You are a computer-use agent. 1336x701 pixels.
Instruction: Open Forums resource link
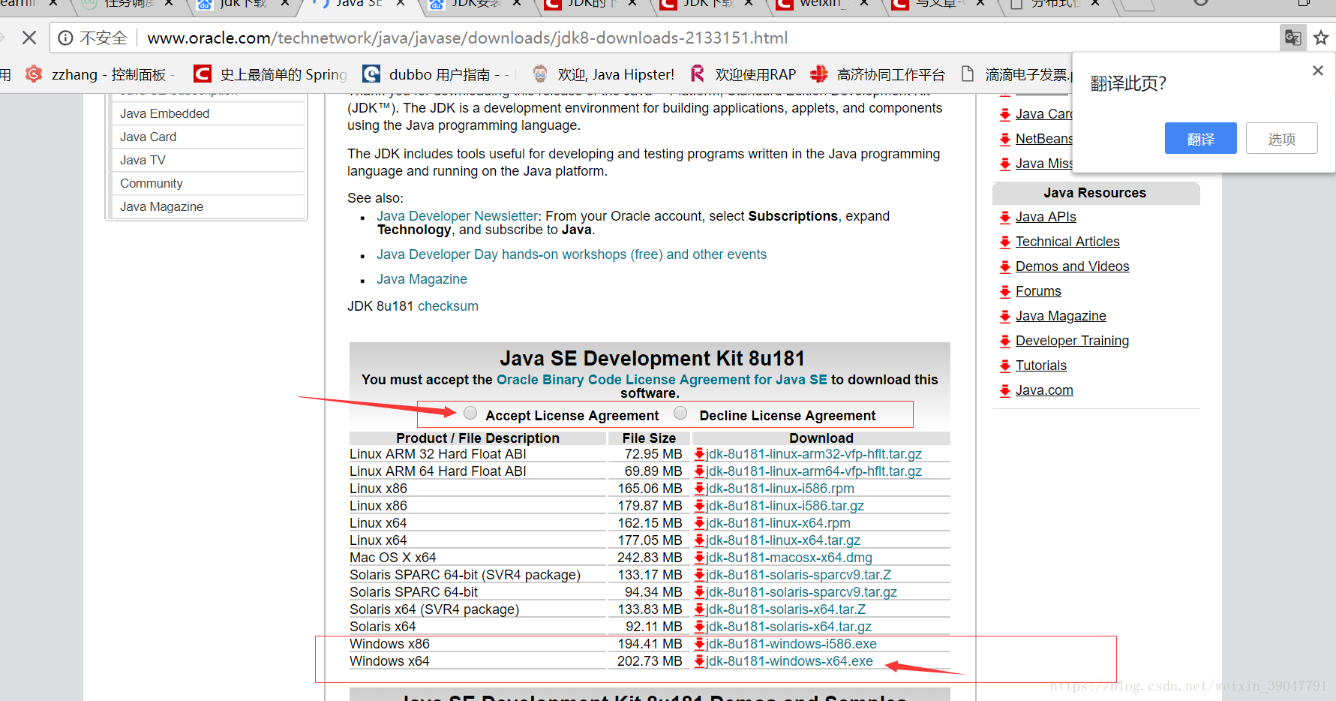click(1038, 291)
